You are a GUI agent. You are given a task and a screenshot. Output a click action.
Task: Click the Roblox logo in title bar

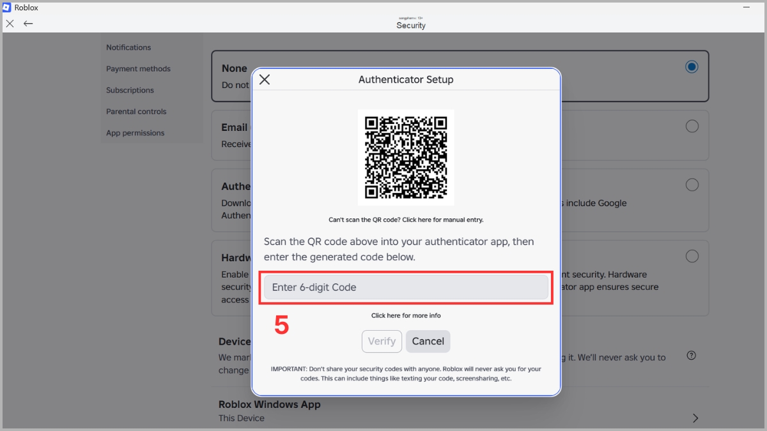[x=7, y=7]
